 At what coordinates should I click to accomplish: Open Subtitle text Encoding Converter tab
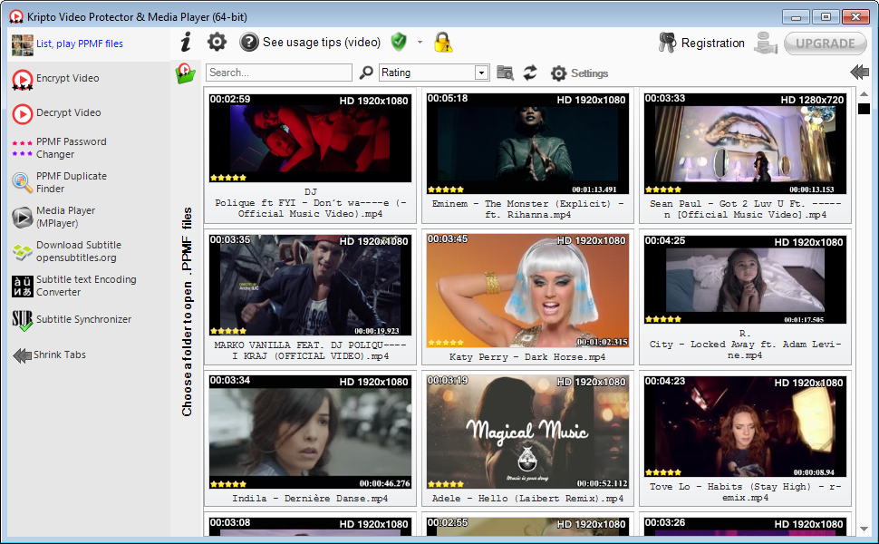click(89, 286)
